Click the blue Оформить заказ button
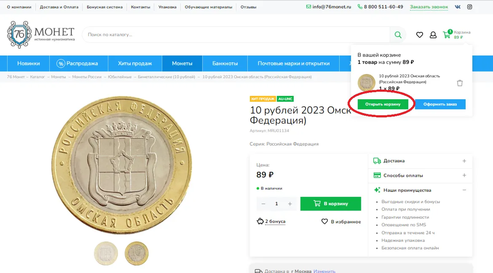Image resolution: width=493 pixels, height=273 pixels. tap(440, 104)
